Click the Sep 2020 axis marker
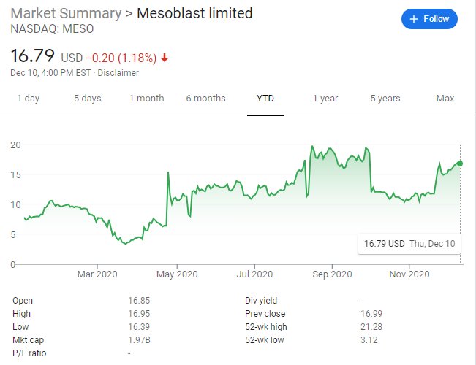The image size is (476, 365). pos(332,274)
